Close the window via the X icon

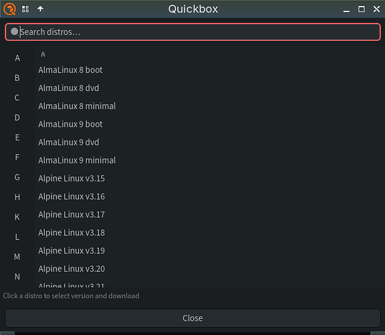click(376, 9)
